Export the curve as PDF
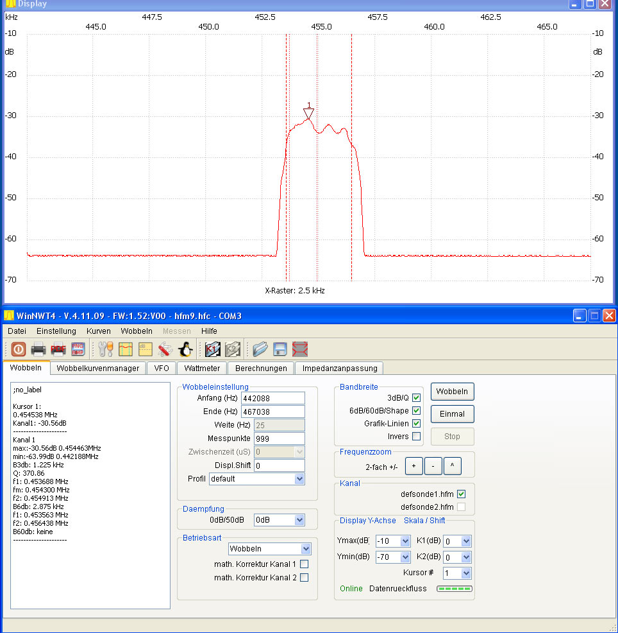The image size is (618, 633). [58, 349]
